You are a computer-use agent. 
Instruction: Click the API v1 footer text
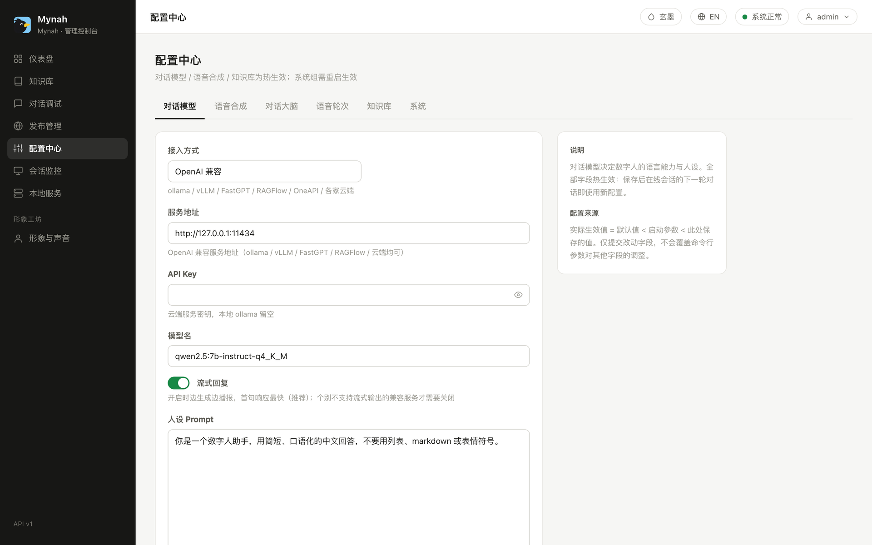pyautogui.click(x=23, y=524)
